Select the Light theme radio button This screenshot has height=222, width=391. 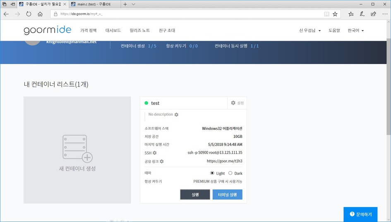tap(212, 173)
